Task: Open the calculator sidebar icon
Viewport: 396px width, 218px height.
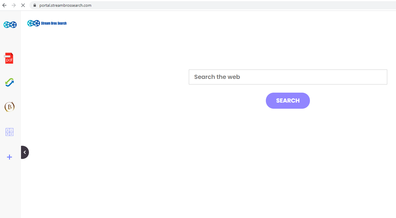Action: (10, 132)
